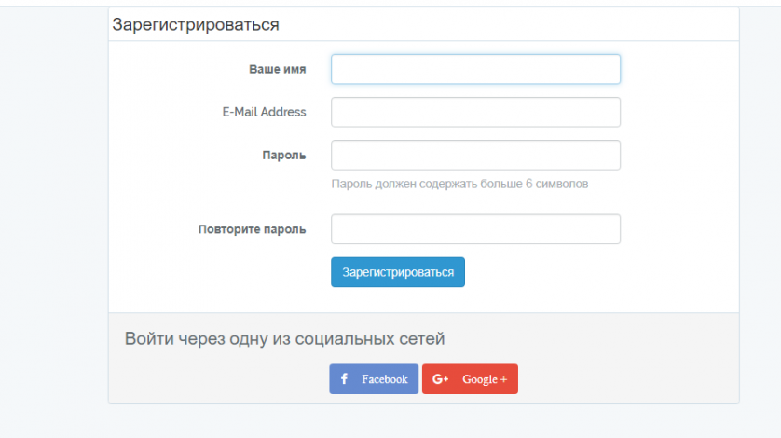Click the password hint about 6 символов
This screenshot has width=781, height=438.
point(459,184)
